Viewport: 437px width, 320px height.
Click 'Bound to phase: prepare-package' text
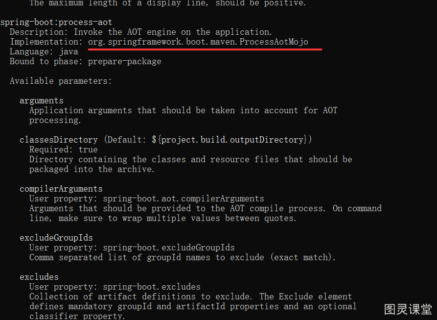(86, 61)
